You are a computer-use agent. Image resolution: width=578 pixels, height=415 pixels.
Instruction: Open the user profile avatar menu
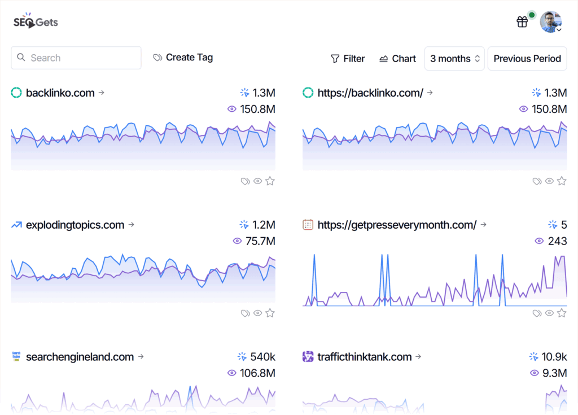(550, 22)
